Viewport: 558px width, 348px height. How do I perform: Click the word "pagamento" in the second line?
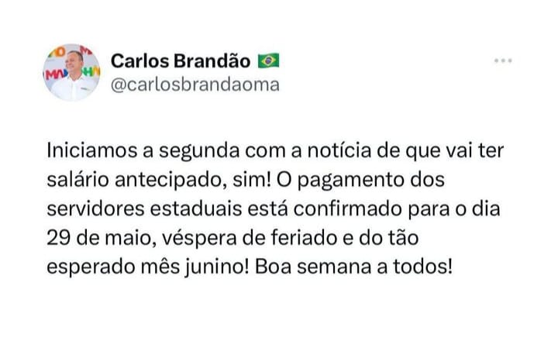tap(351, 181)
